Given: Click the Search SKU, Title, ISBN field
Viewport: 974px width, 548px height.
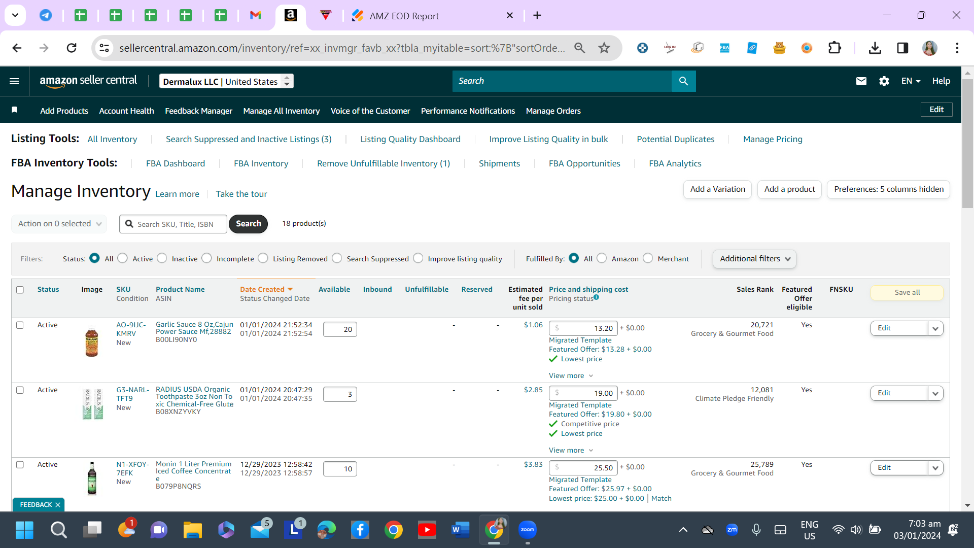Looking at the screenshot, I should pyautogui.click(x=173, y=224).
